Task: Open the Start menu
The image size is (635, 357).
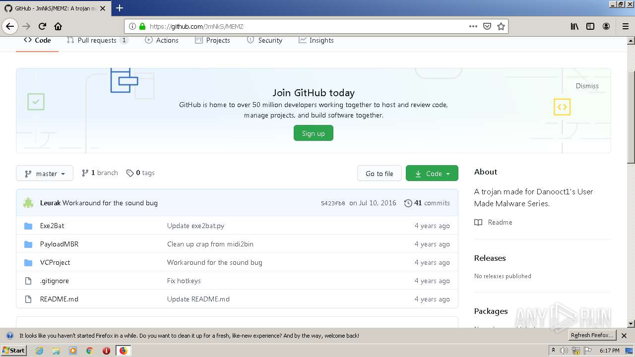Action: tap(14, 351)
